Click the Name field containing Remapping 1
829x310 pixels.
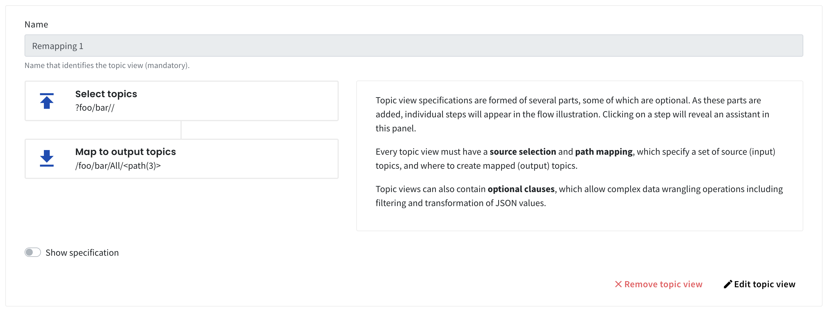tap(414, 46)
